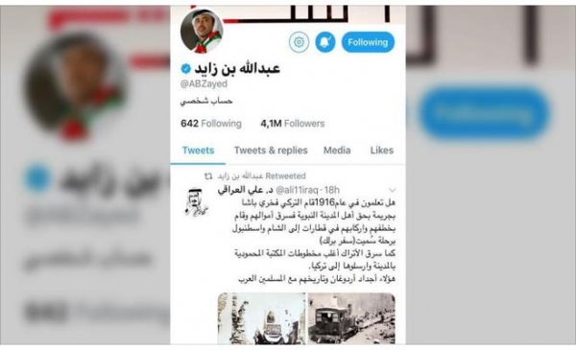Select the @ABZayed handle text
The height and width of the screenshot is (350, 576).
pyautogui.click(x=204, y=83)
